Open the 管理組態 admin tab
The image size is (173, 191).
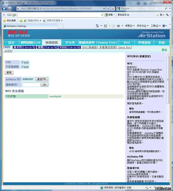(144, 42)
